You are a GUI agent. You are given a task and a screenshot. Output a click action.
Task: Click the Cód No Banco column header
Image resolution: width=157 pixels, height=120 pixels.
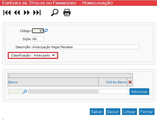click(116, 82)
